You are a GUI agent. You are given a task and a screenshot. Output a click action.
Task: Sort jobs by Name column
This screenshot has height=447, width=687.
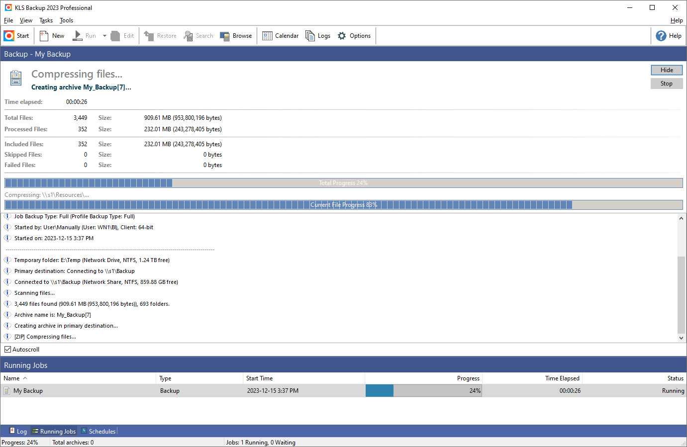click(78, 378)
